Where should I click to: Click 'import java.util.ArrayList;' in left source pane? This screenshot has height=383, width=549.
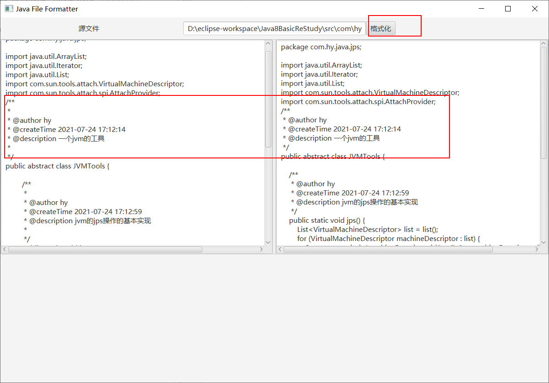(46, 56)
